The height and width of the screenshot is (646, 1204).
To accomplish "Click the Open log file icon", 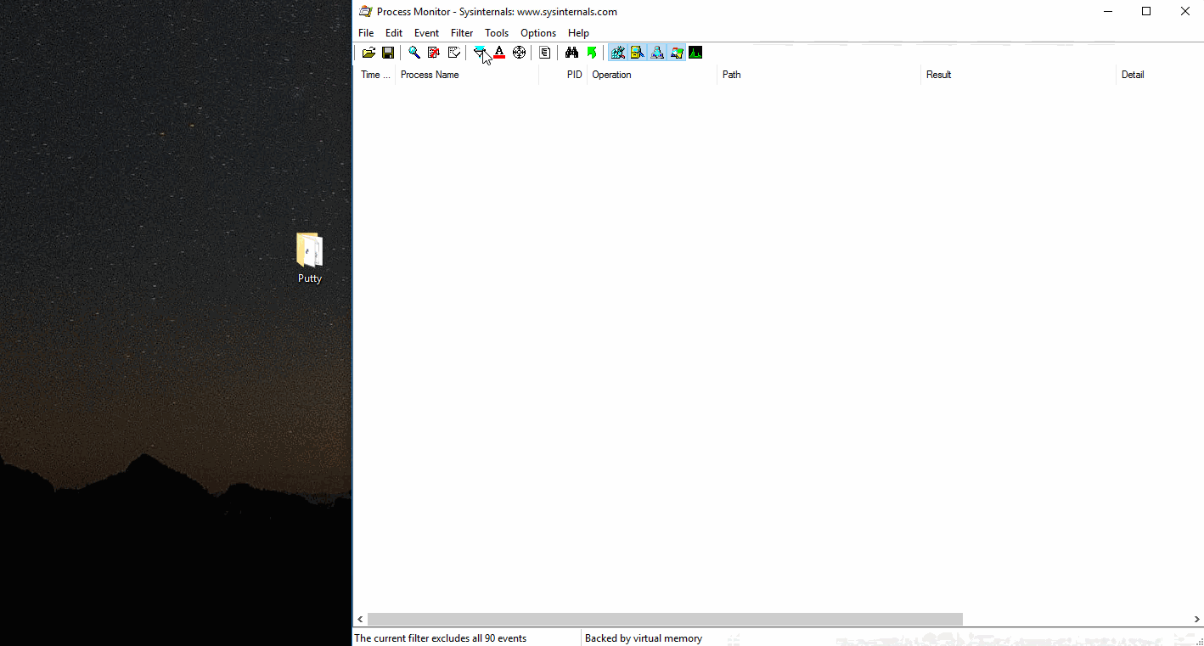I will coord(369,53).
